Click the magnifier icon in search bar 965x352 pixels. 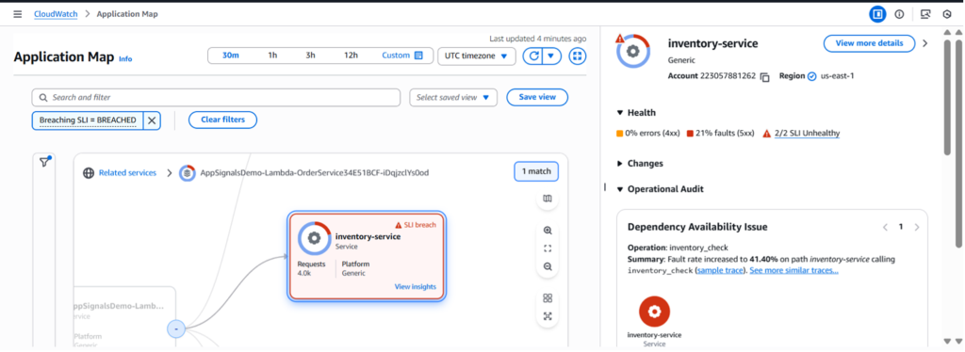(x=43, y=97)
